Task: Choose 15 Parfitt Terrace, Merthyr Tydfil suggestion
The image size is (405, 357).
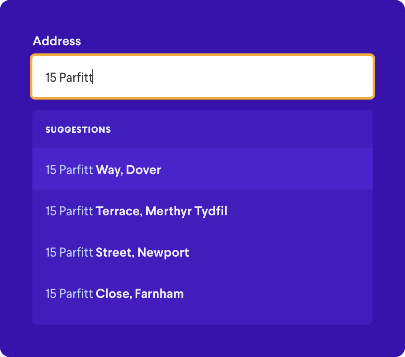Action: coord(202,210)
